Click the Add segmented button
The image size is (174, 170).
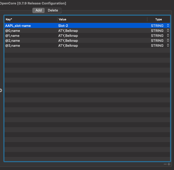38,10
